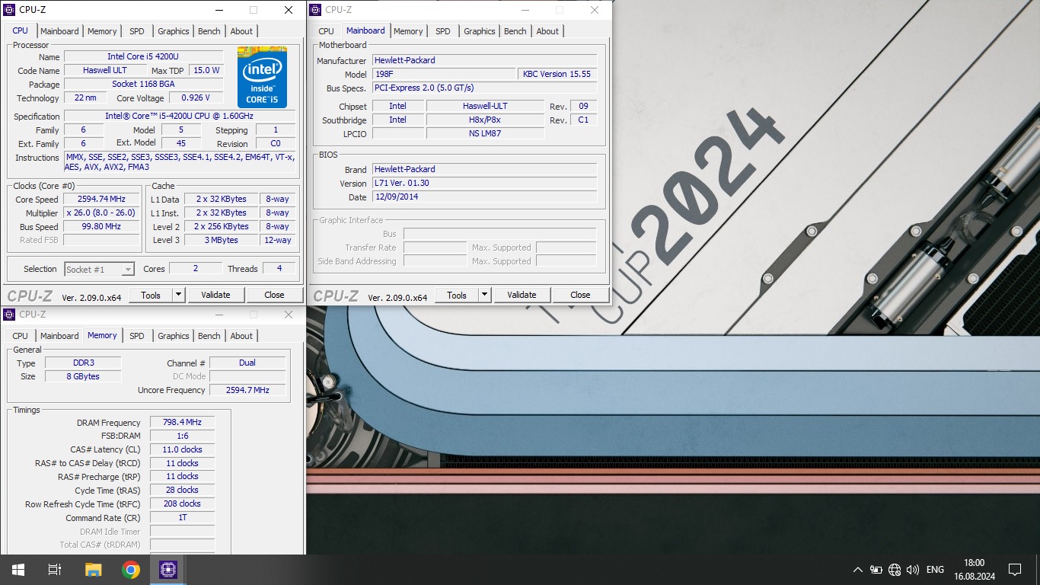The image size is (1040, 585).
Task: Open Bench tab in Mainboard window
Action: tap(515, 31)
